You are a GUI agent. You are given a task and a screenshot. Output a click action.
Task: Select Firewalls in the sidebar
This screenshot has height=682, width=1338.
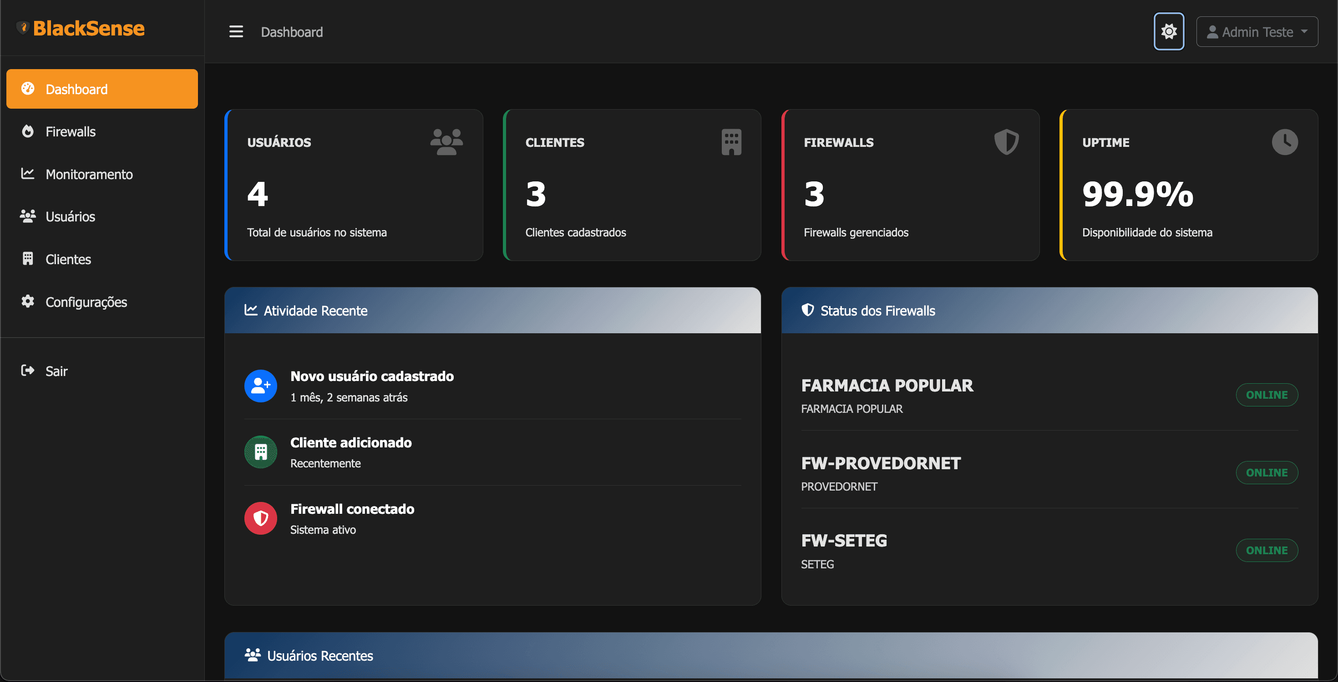tap(70, 131)
